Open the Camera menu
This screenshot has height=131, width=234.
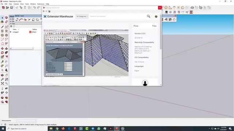[16, 4]
